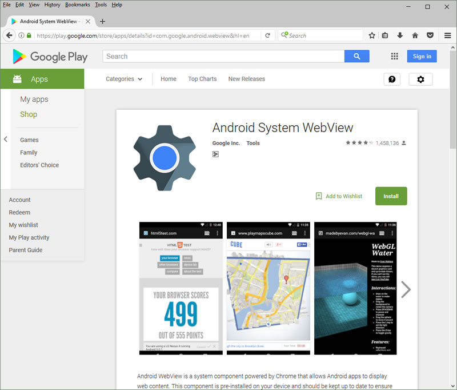Add app to Wishlist
This screenshot has height=390, width=457.
click(x=339, y=196)
